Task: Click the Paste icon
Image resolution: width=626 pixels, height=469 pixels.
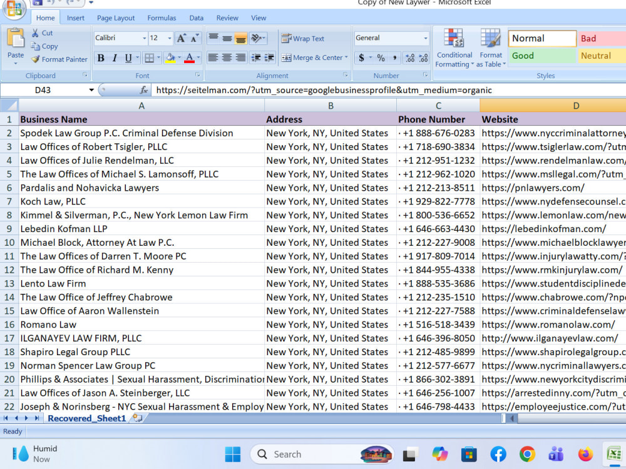Action: [x=15, y=39]
